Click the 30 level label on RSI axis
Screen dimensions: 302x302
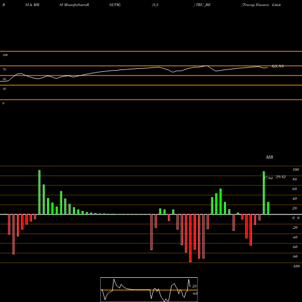point(4,89)
